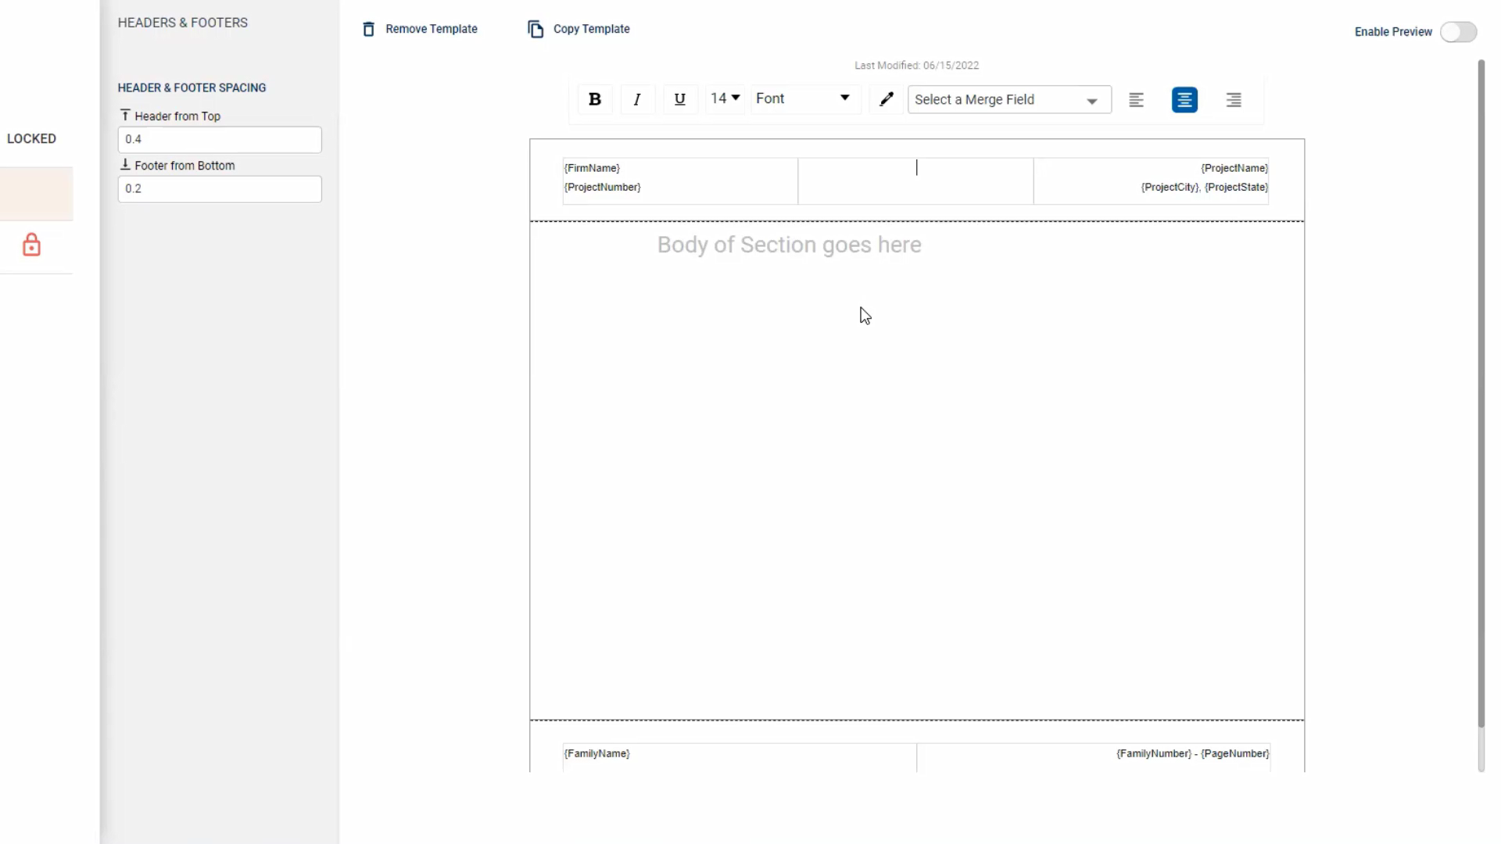The image size is (1501, 844).
Task: Click the red padlock icon
Action: click(x=31, y=245)
